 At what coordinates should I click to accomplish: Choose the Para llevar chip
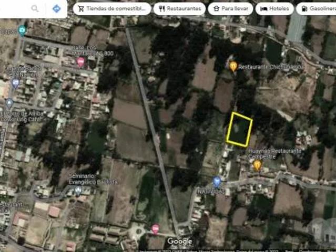230,9
